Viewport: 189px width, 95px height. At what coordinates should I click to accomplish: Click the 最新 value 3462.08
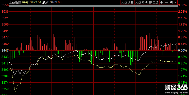pos(56,2)
